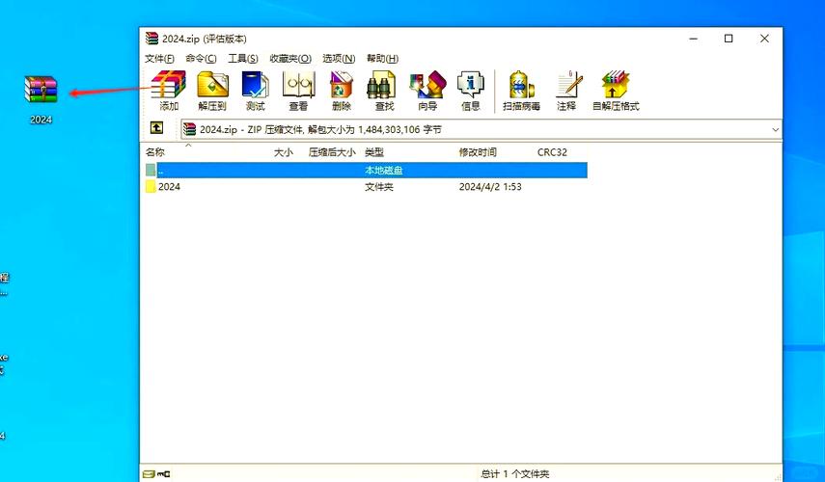Viewport: 825px width, 482px height.
Task: Go up one folder level button
Action: [x=156, y=127]
